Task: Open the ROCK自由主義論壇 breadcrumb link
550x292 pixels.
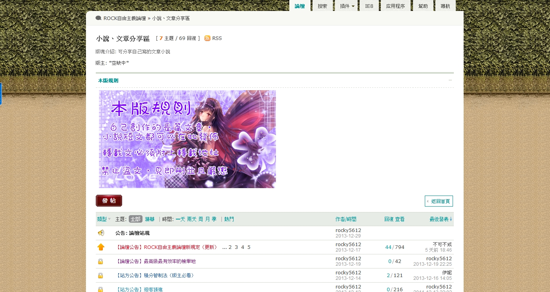Action: [x=124, y=18]
